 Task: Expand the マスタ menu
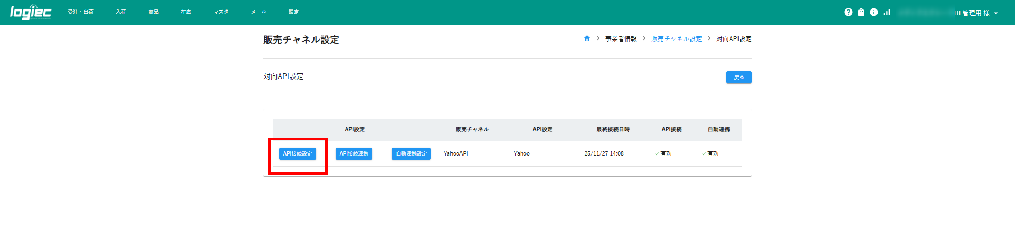point(221,12)
